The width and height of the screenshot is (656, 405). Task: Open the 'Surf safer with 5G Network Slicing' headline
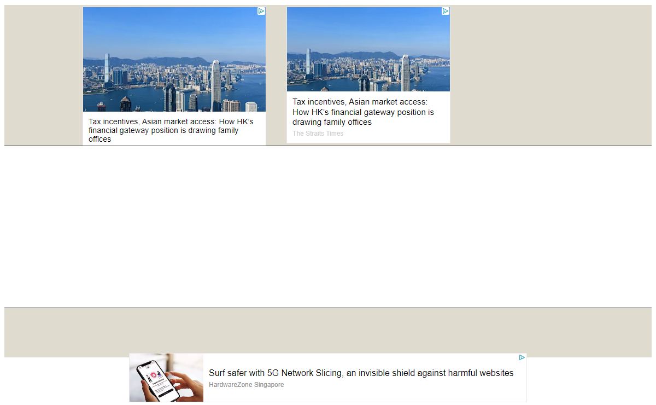point(361,373)
